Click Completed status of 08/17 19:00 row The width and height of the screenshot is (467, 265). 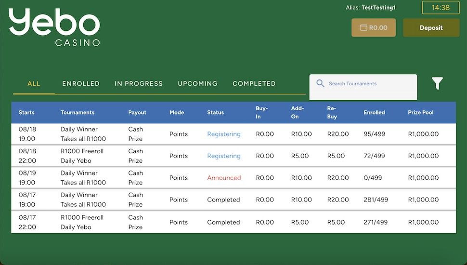point(223,200)
